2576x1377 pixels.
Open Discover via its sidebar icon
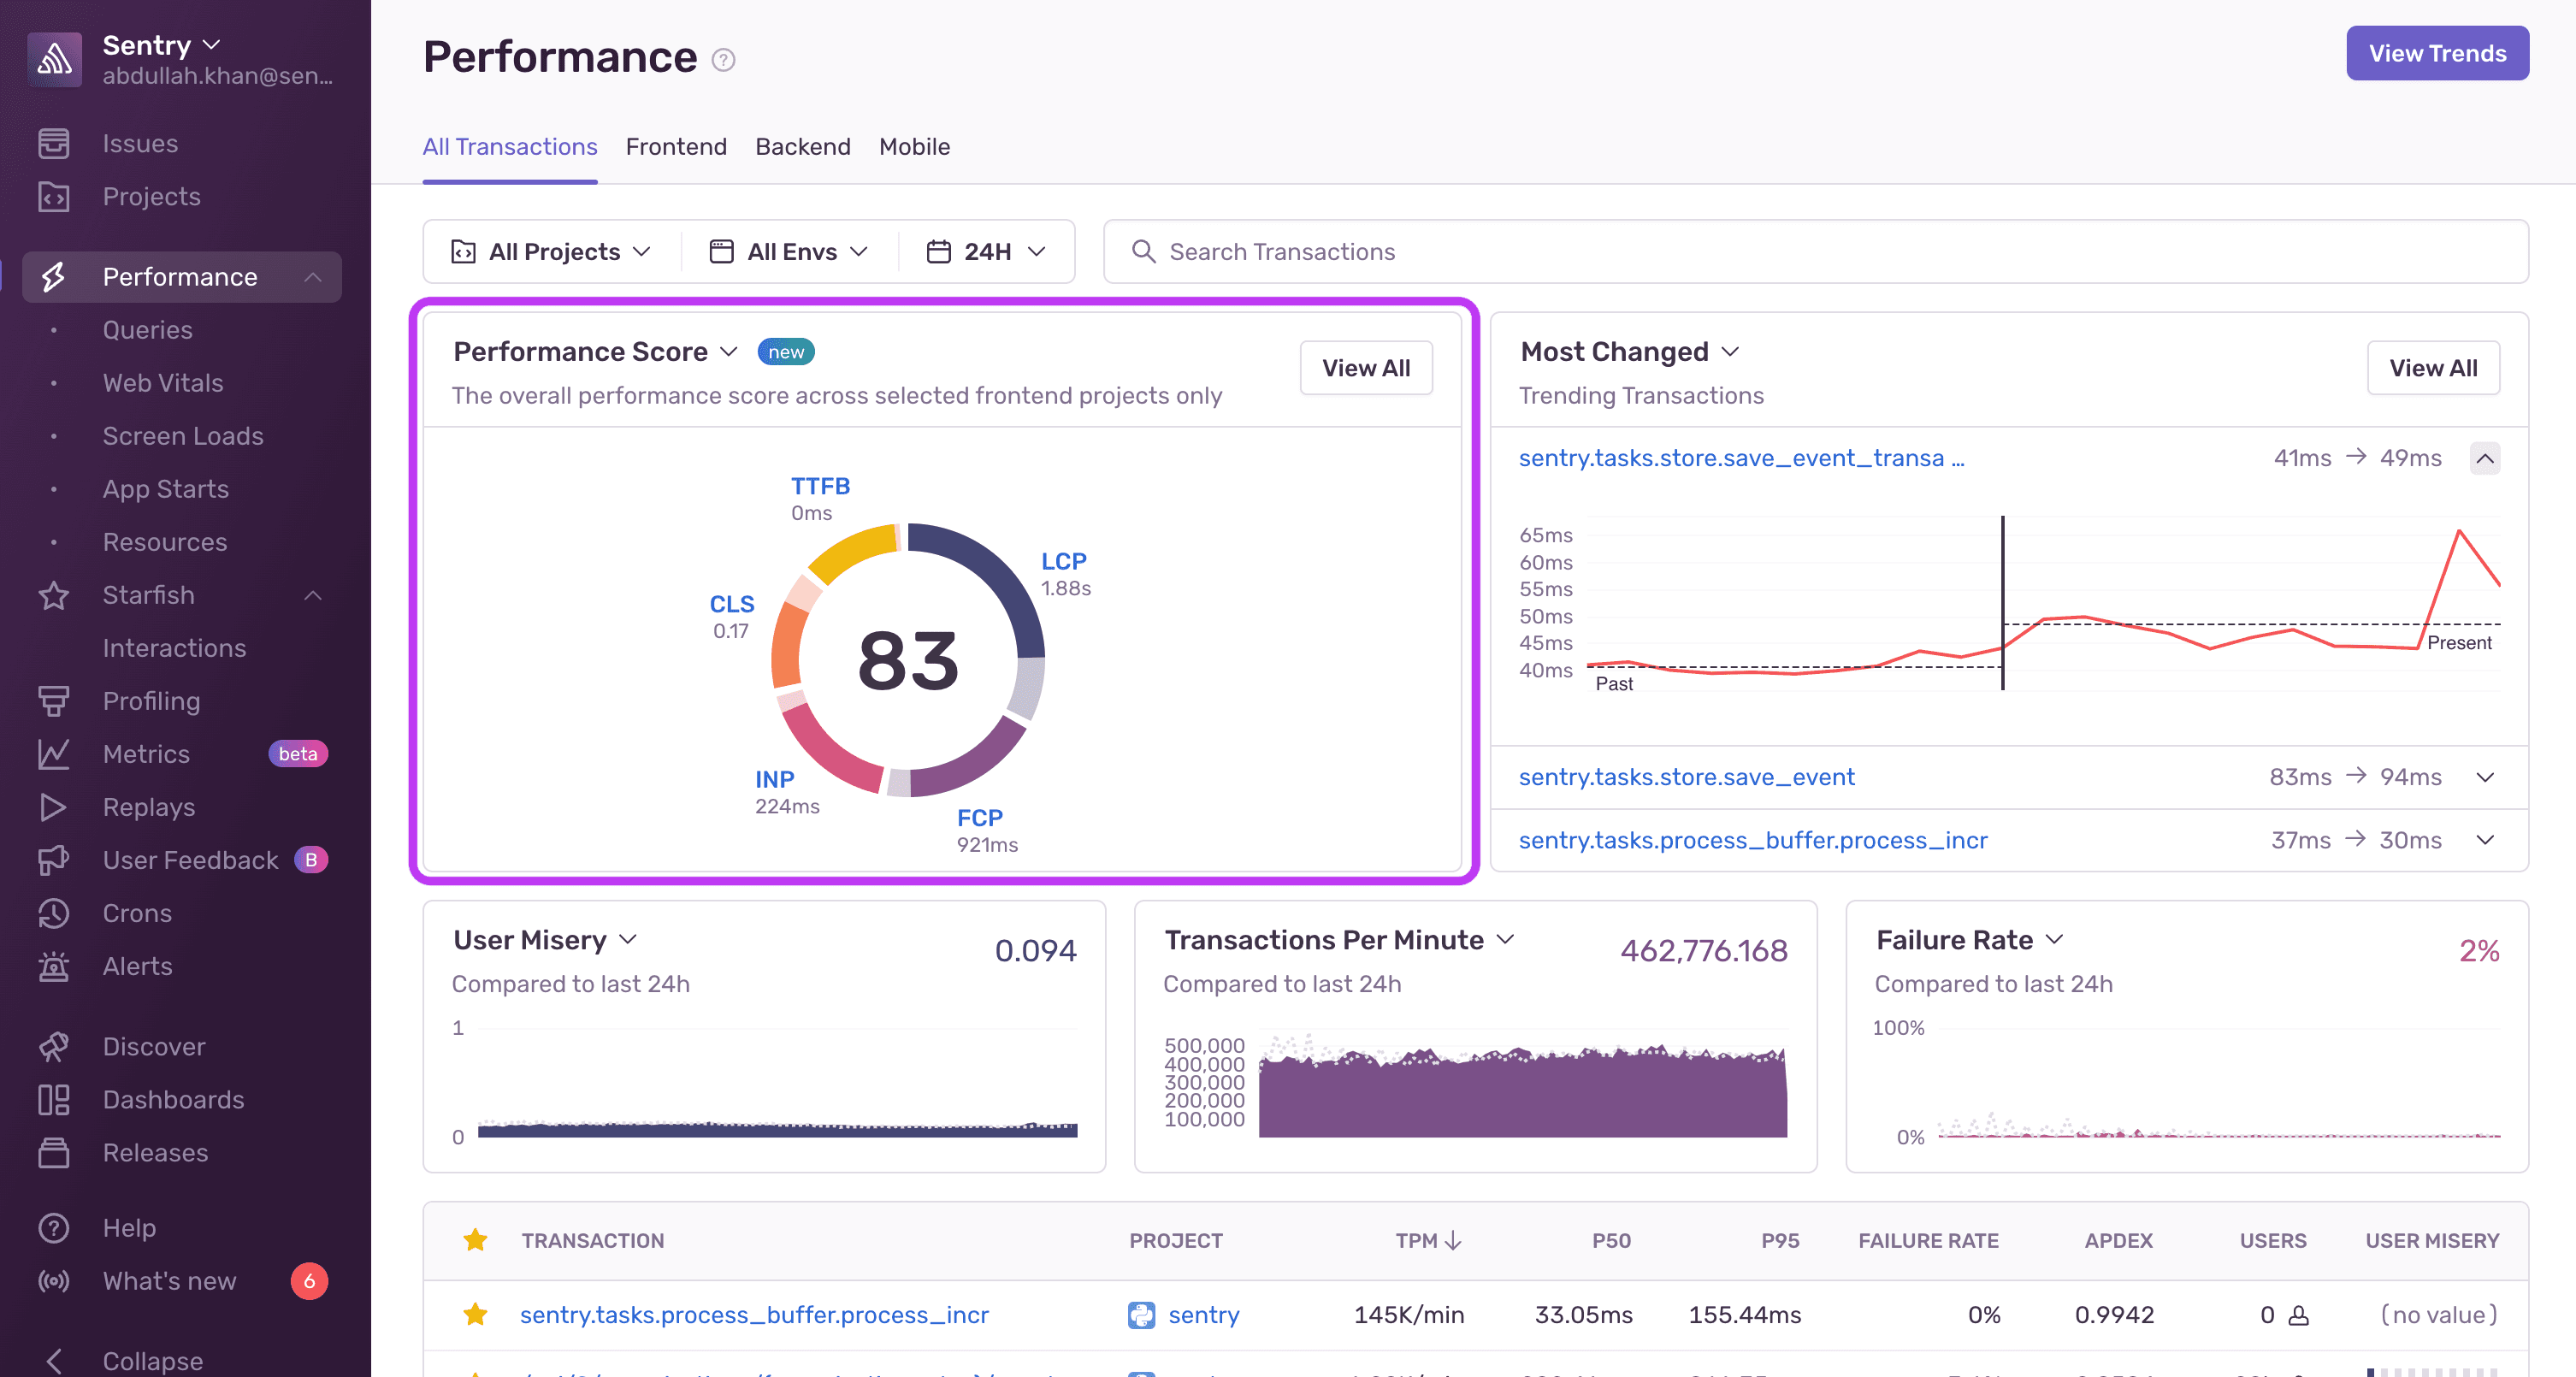pos(55,1046)
